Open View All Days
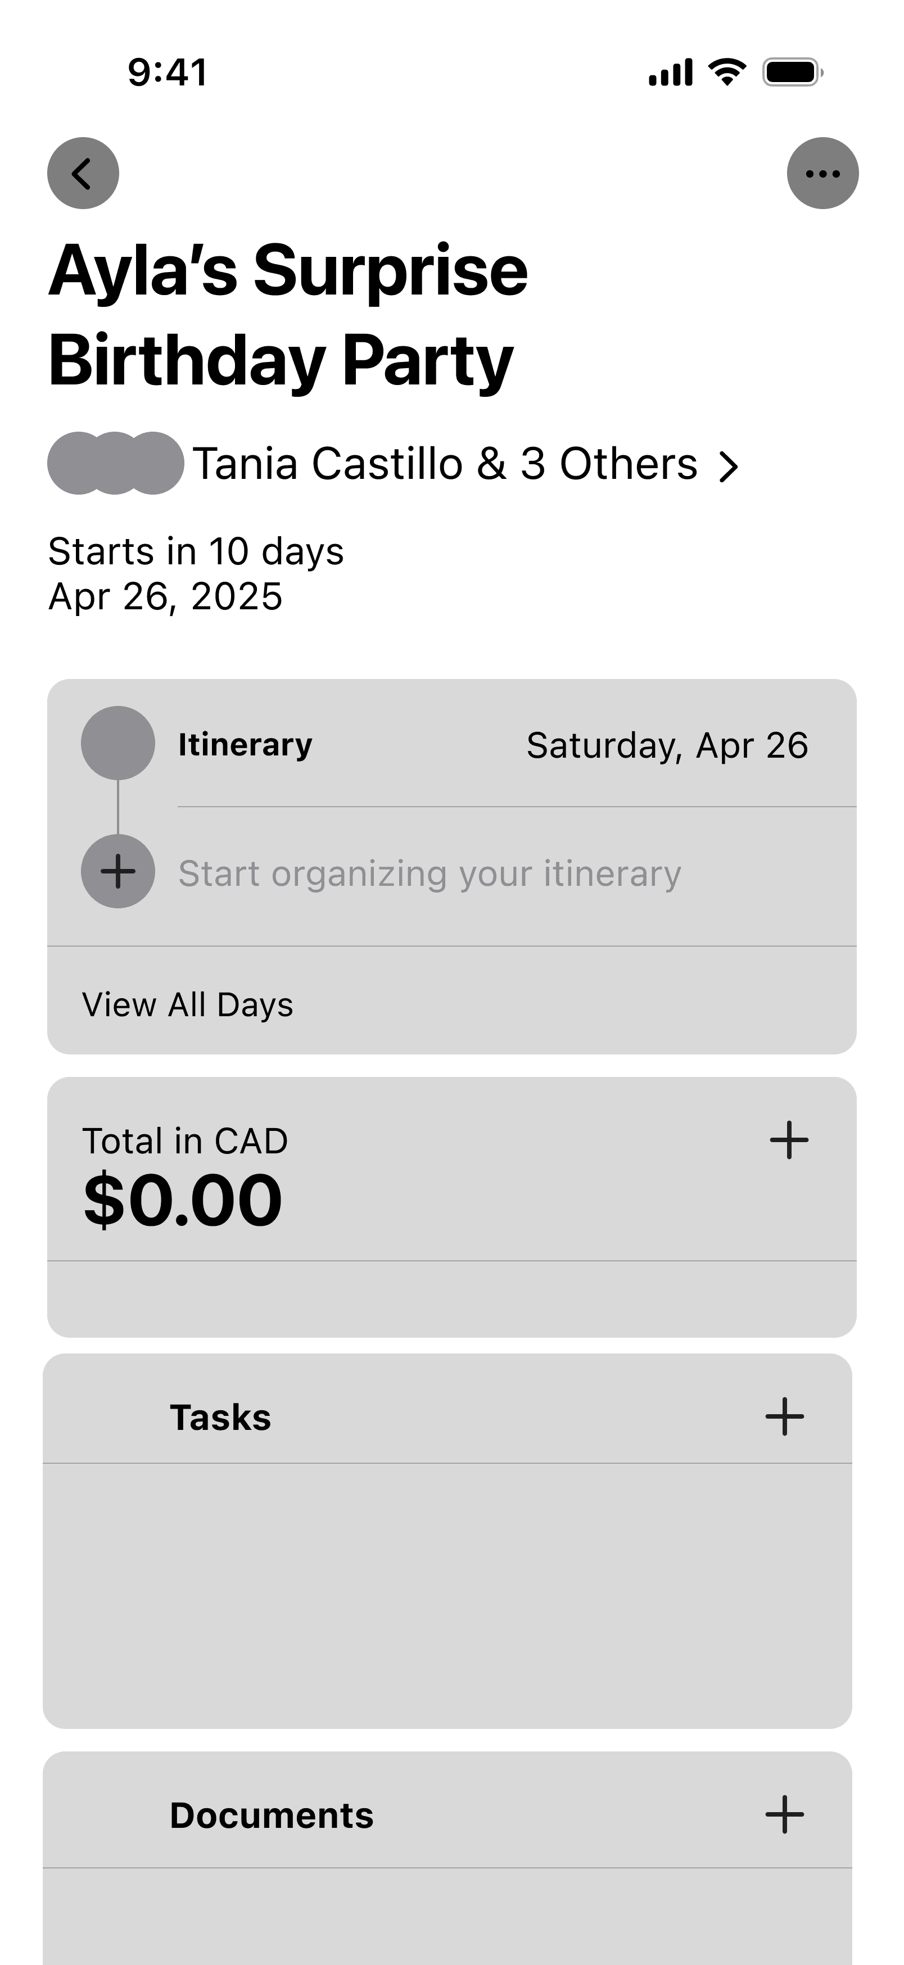This screenshot has height=1965, width=904. (188, 1004)
